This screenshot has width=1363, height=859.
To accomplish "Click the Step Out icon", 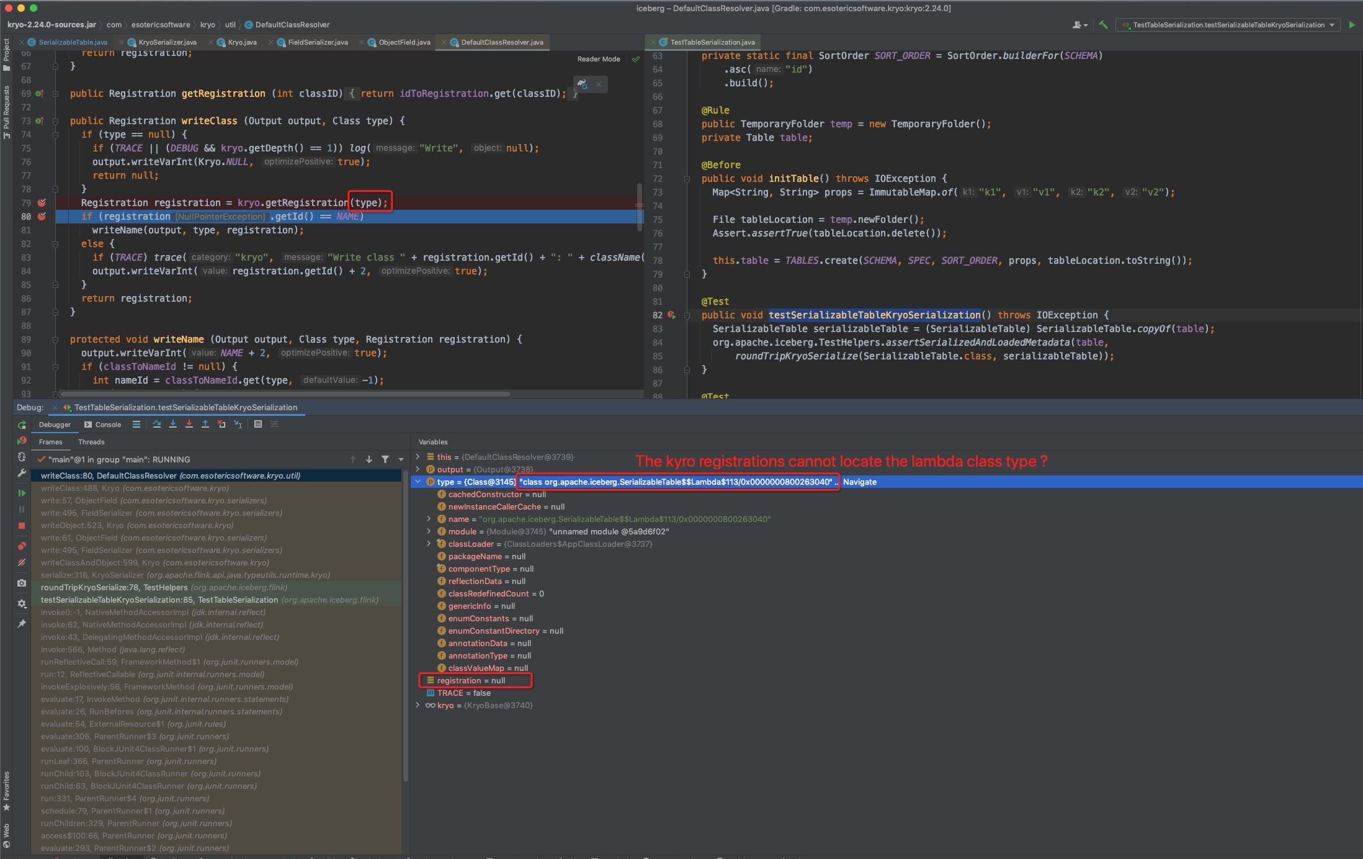I will point(205,425).
